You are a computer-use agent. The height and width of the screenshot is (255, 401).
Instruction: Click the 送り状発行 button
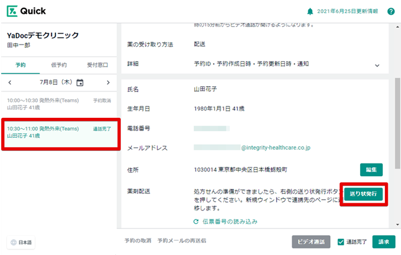[363, 194]
